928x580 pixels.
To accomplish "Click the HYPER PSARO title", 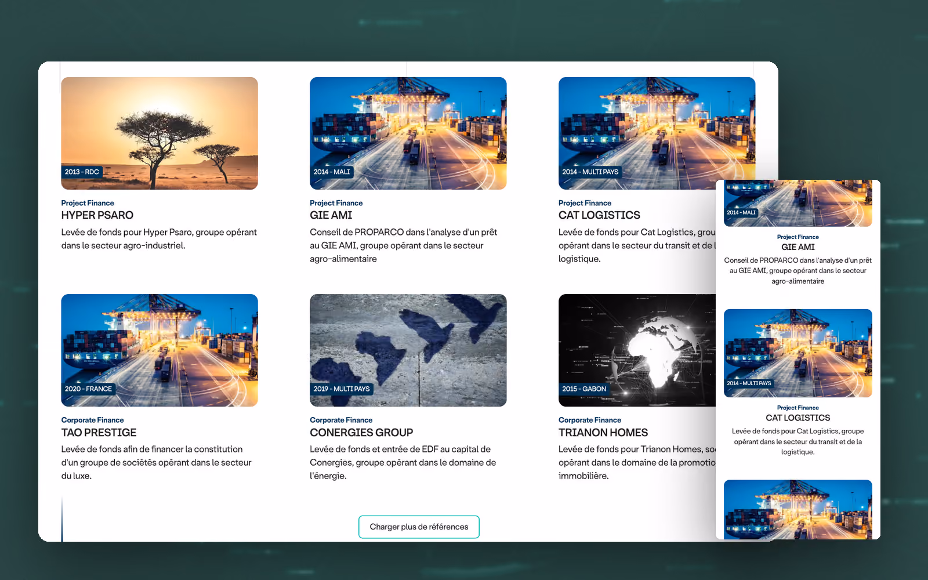I will [97, 215].
